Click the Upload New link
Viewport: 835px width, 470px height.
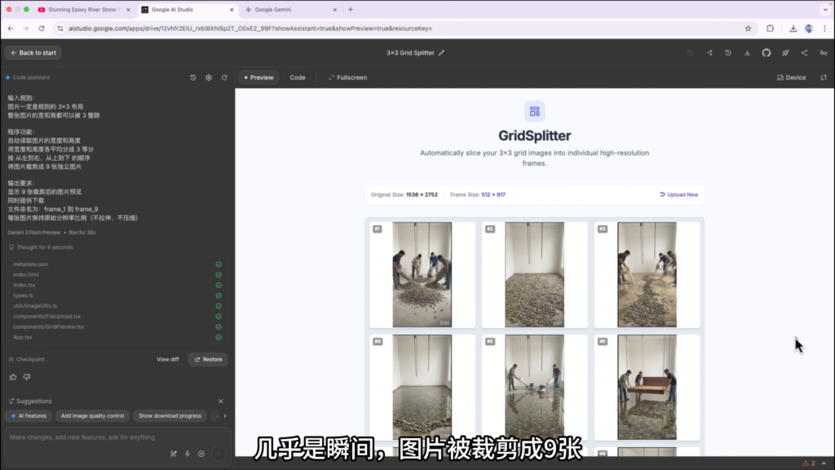(679, 194)
